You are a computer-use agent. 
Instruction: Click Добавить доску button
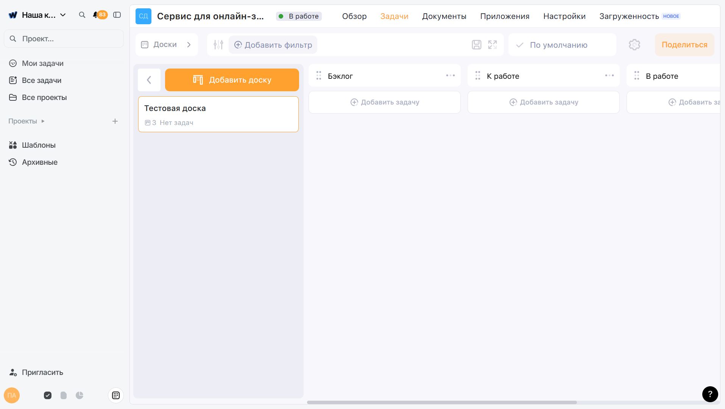(232, 80)
